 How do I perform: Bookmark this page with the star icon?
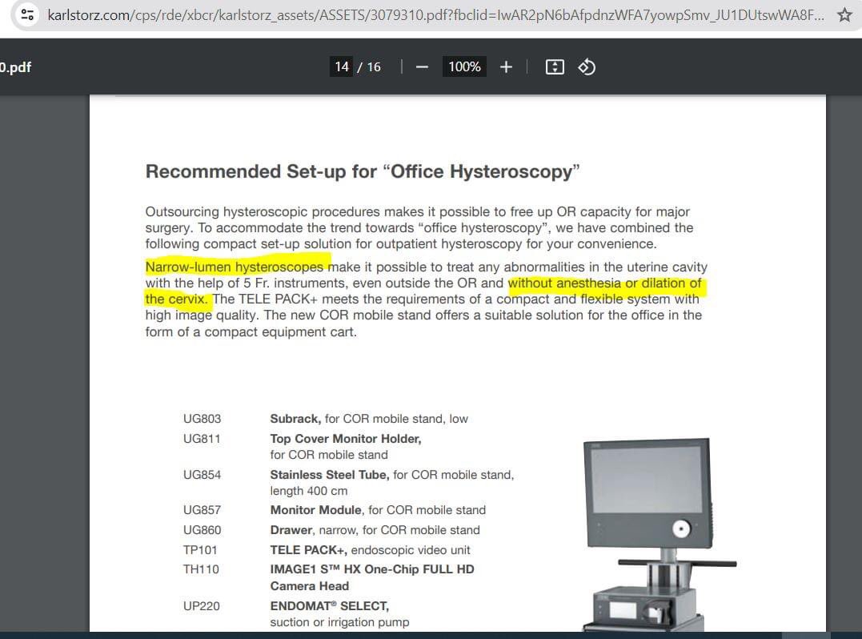point(844,15)
